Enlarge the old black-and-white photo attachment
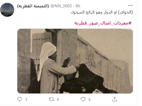 (75, 61)
